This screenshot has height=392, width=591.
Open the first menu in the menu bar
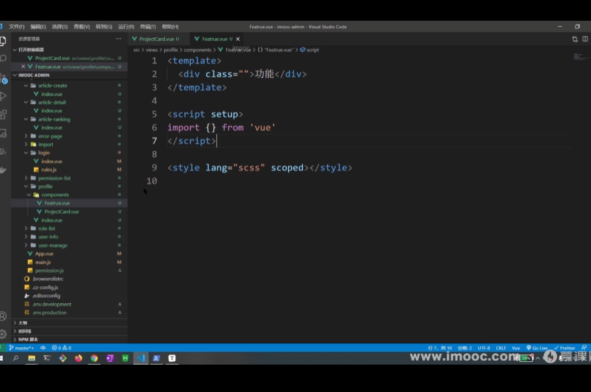coord(16,27)
